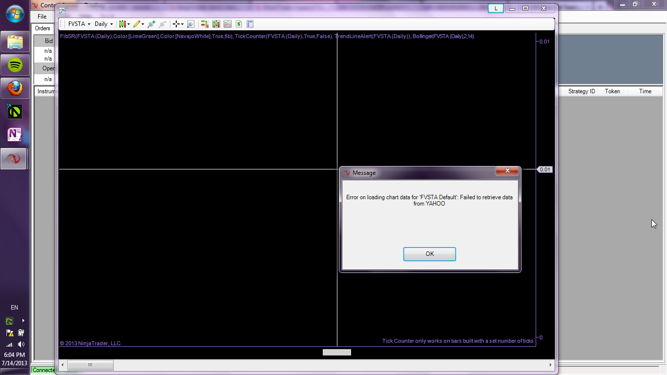The height and width of the screenshot is (375, 667).
Task: Open the zoom frame magnifier tool
Action: pos(190,24)
